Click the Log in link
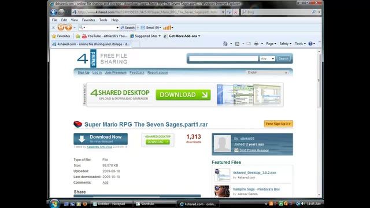Viewport: 370px width, 208px height. 97,72
